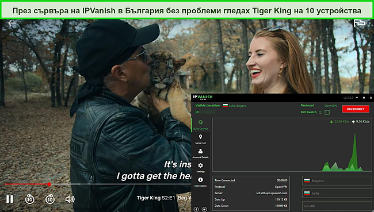Viewport: 374px width, 212px height.
Task: Open the Sofia city dropdown
Action: coord(337,193)
